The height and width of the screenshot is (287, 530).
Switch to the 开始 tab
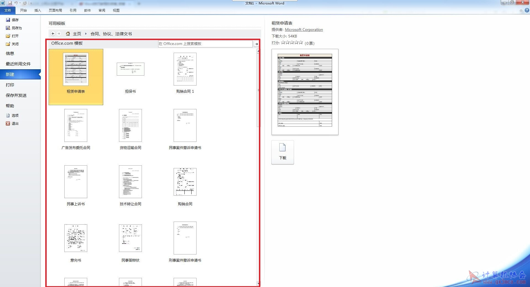(23, 10)
